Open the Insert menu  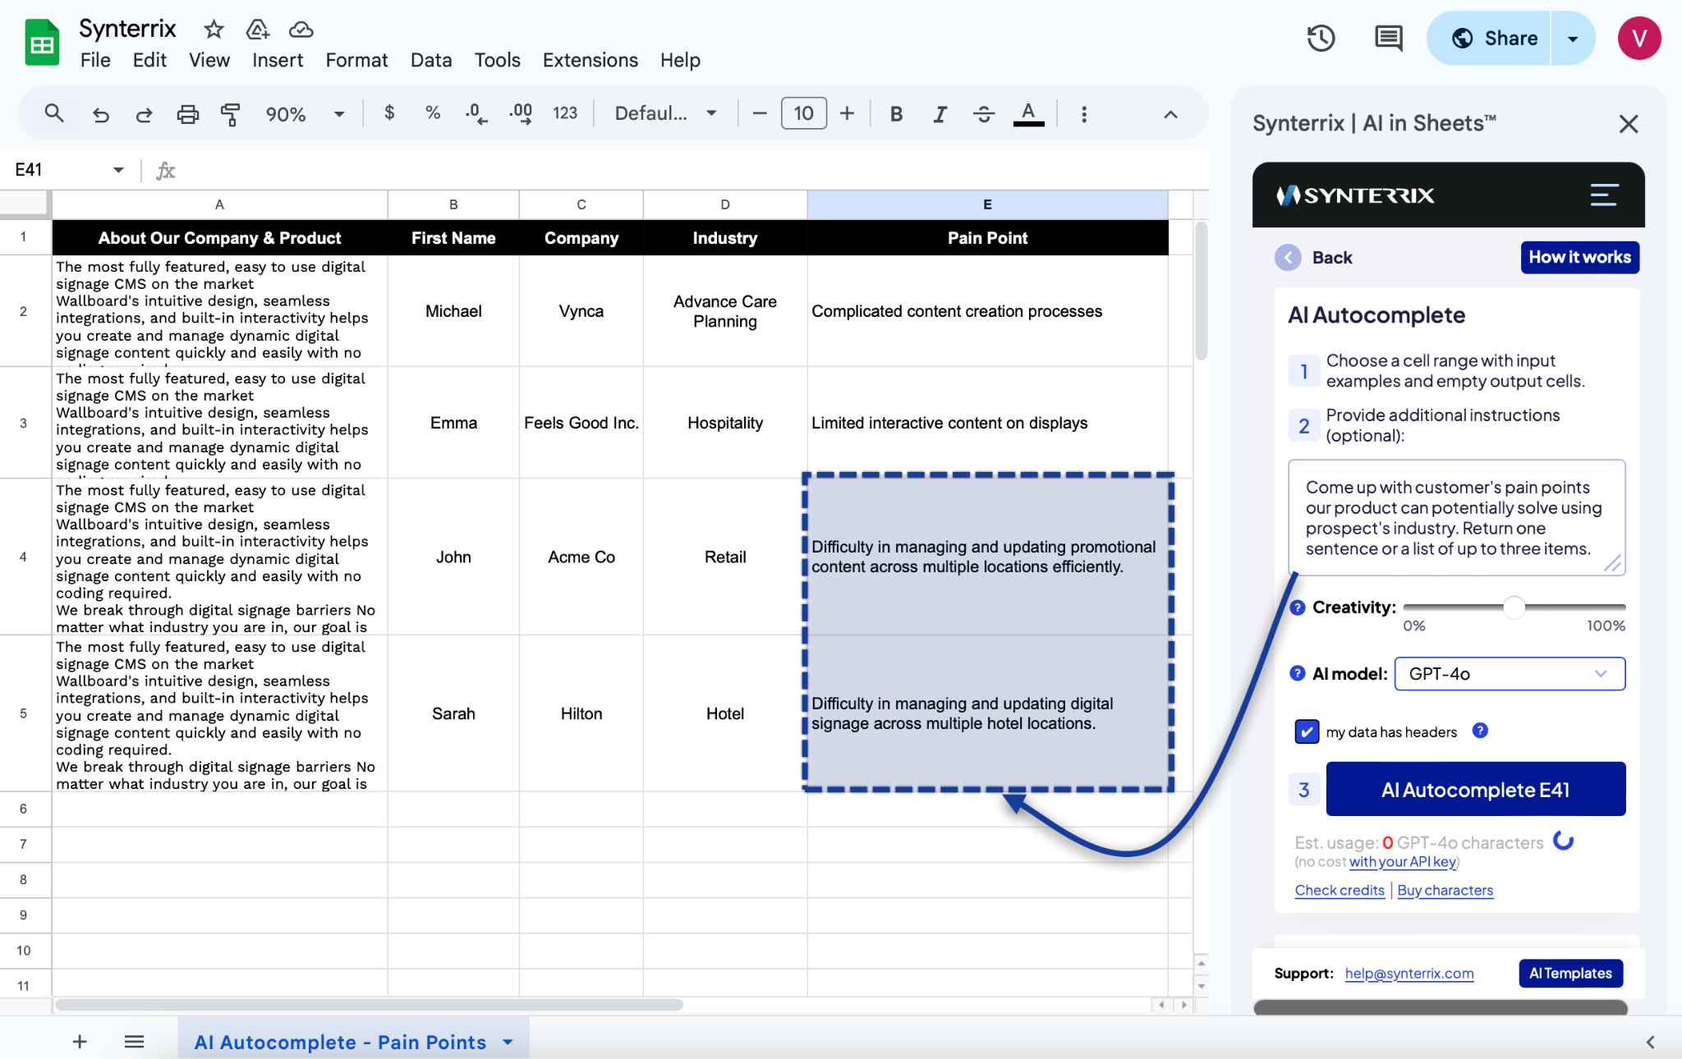277,60
